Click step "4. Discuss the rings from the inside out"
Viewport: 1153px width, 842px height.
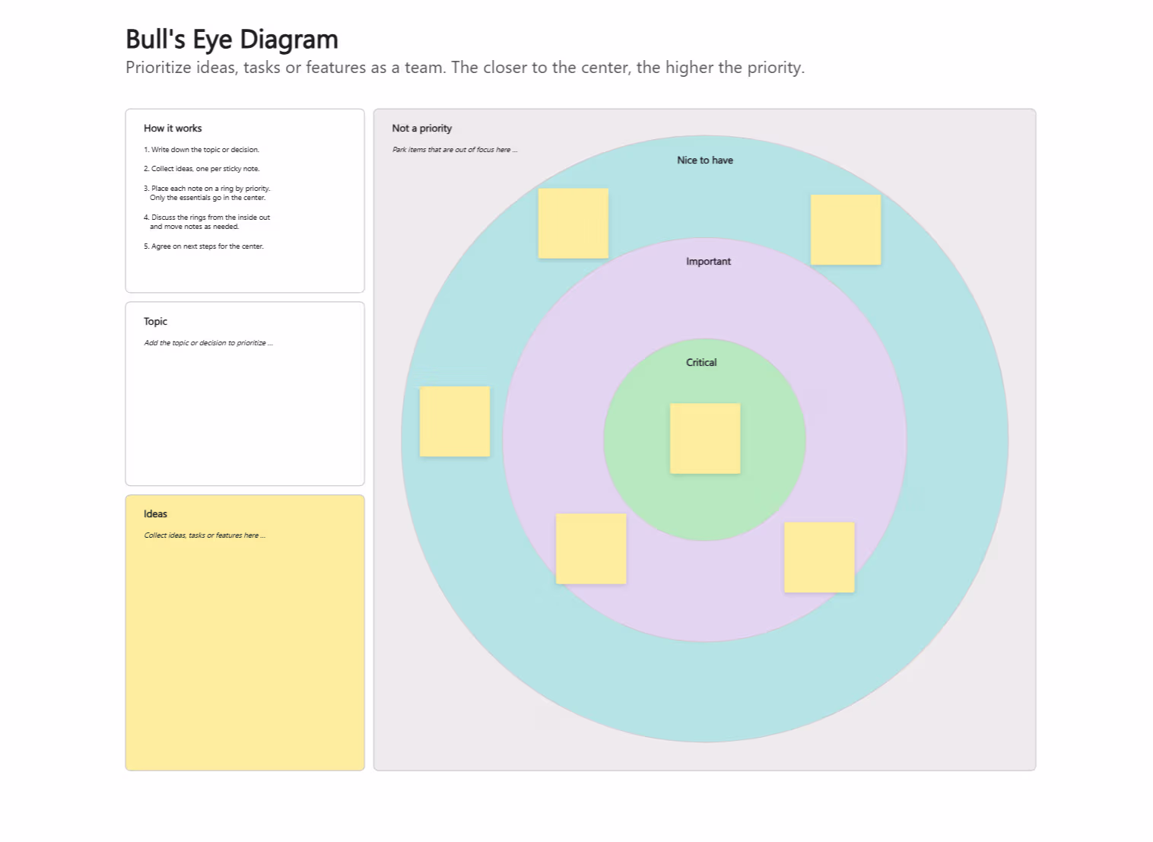tap(207, 222)
